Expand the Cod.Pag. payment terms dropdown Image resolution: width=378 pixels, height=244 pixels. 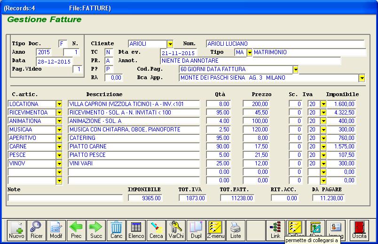[296, 70]
